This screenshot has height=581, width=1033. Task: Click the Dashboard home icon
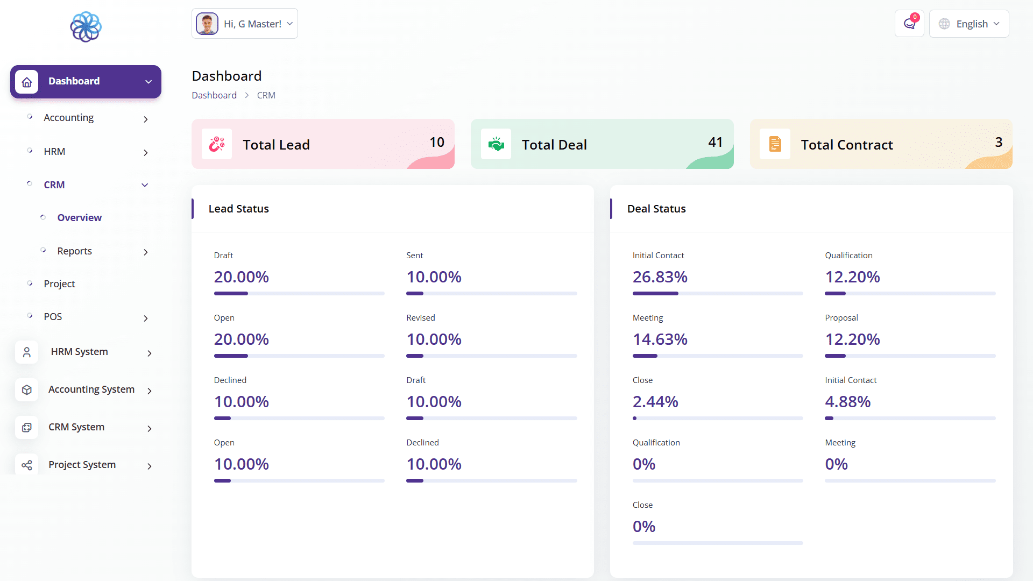click(27, 82)
